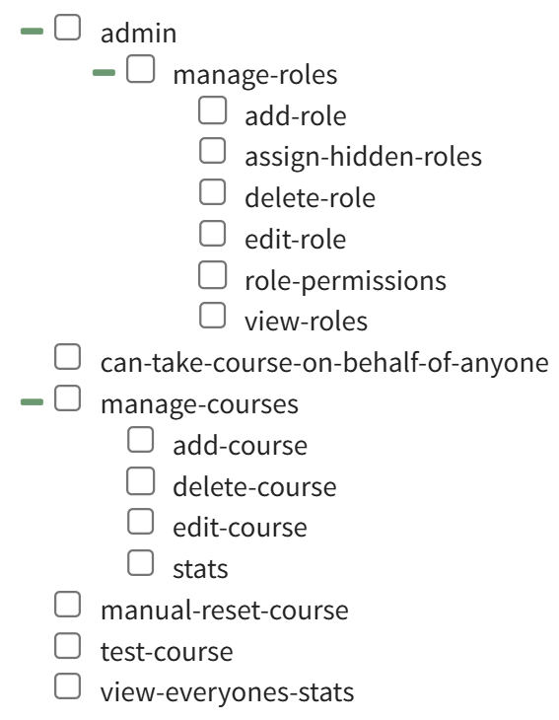The width and height of the screenshot is (559, 720).
Task: Toggle the delete-course checkbox
Action: tap(140, 480)
